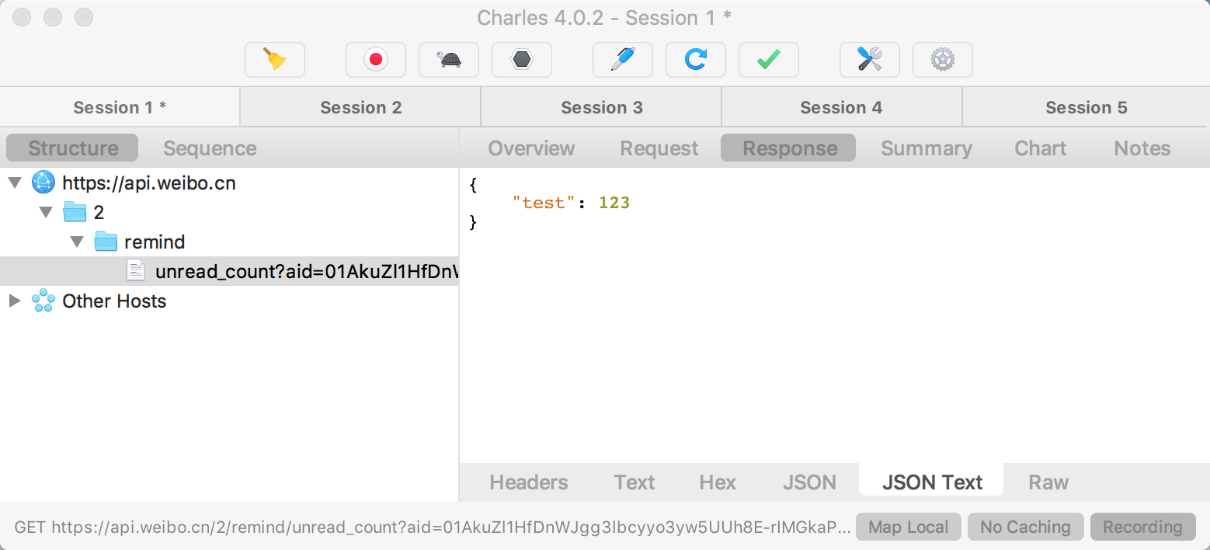Toggle the Map Local status button
This screenshot has width=1210, height=550.
coord(909,527)
